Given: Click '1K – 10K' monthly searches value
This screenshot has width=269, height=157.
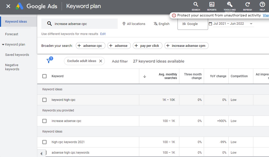Looking at the screenshot, I should 169,100.
